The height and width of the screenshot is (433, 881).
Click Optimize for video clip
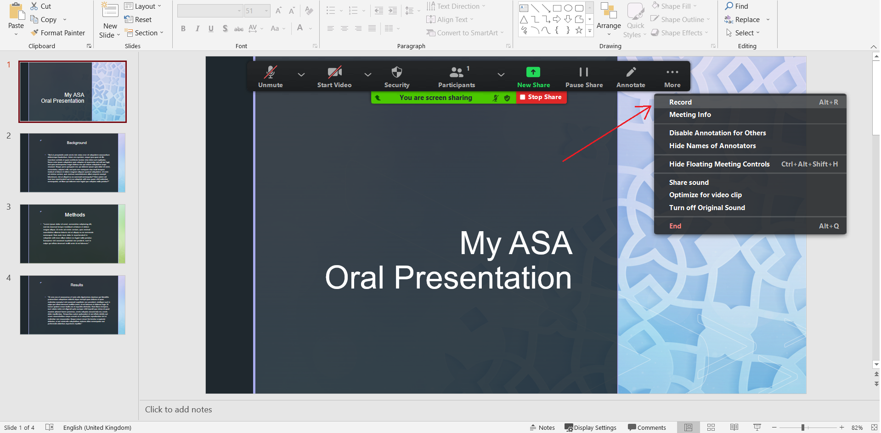tap(750, 195)
